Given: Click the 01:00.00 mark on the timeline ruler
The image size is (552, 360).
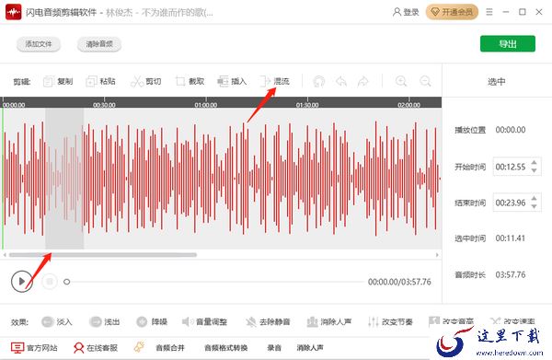Looking at the screenshot, I should pos(206,105).
